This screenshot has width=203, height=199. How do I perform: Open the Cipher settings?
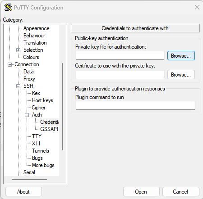coord(38,108)
